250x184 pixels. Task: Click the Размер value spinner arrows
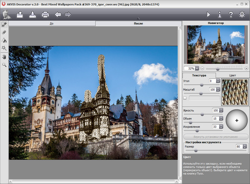pos(245,146)
